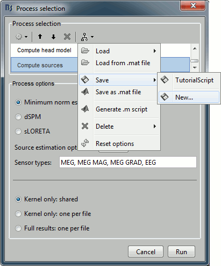Delete selected process with X toolbar icon
221x266 pixels.
click(67, 37)
